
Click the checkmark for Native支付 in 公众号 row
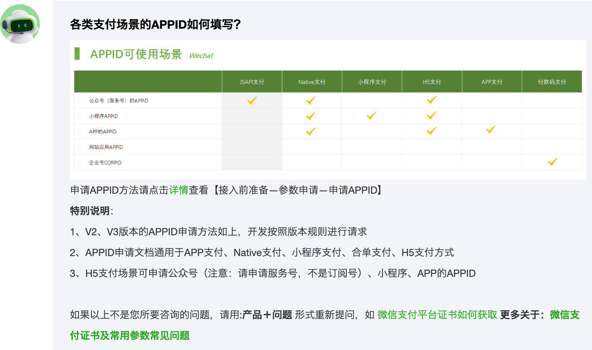pos(311,100)
